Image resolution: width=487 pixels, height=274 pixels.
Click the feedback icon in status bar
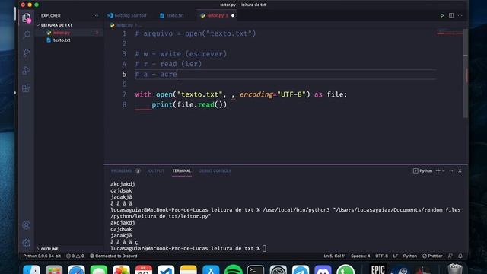click(450, 256)
